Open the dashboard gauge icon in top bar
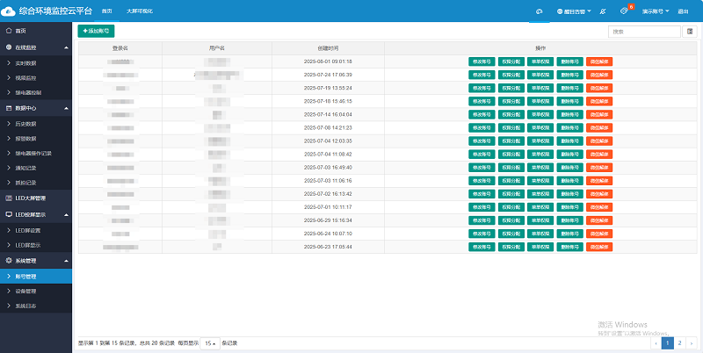703x353 pixels. tap(540, 11)
